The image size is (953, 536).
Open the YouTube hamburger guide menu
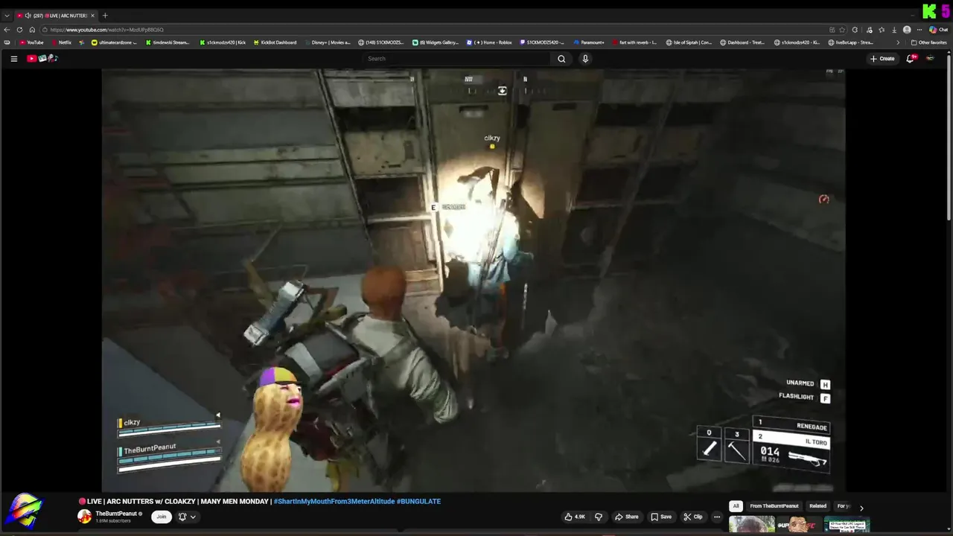point(13,59)
